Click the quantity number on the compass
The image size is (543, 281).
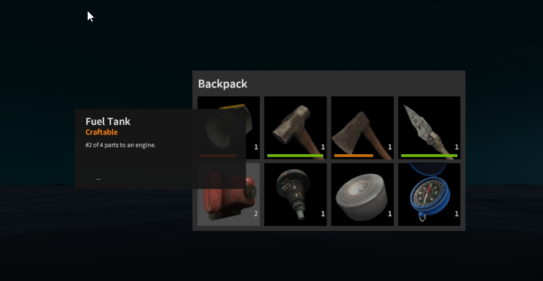(457, 214)
